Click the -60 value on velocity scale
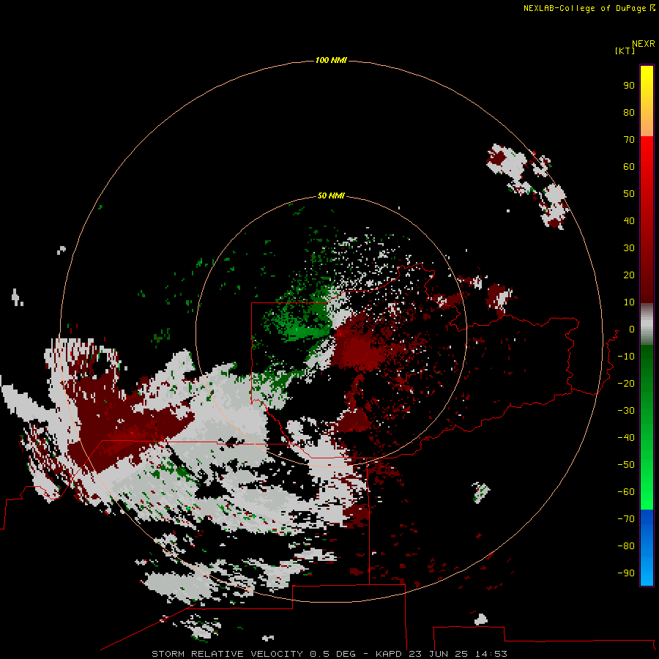The image size is (659, 659). tap(626, 492)
